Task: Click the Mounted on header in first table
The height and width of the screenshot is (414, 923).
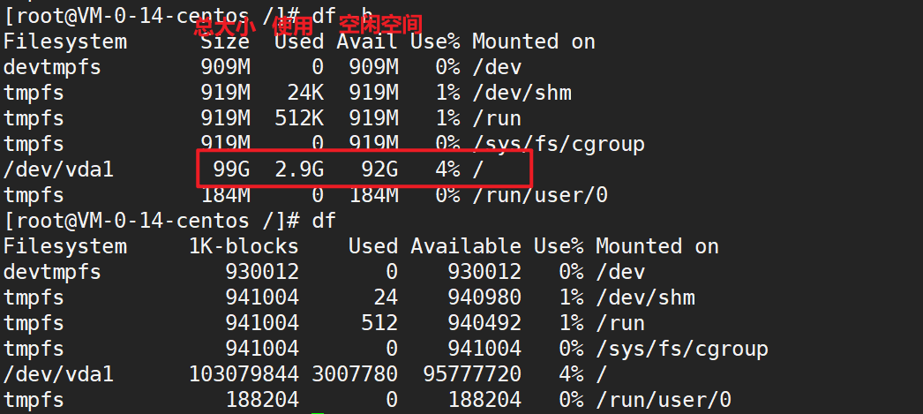Action: (533, 41)
